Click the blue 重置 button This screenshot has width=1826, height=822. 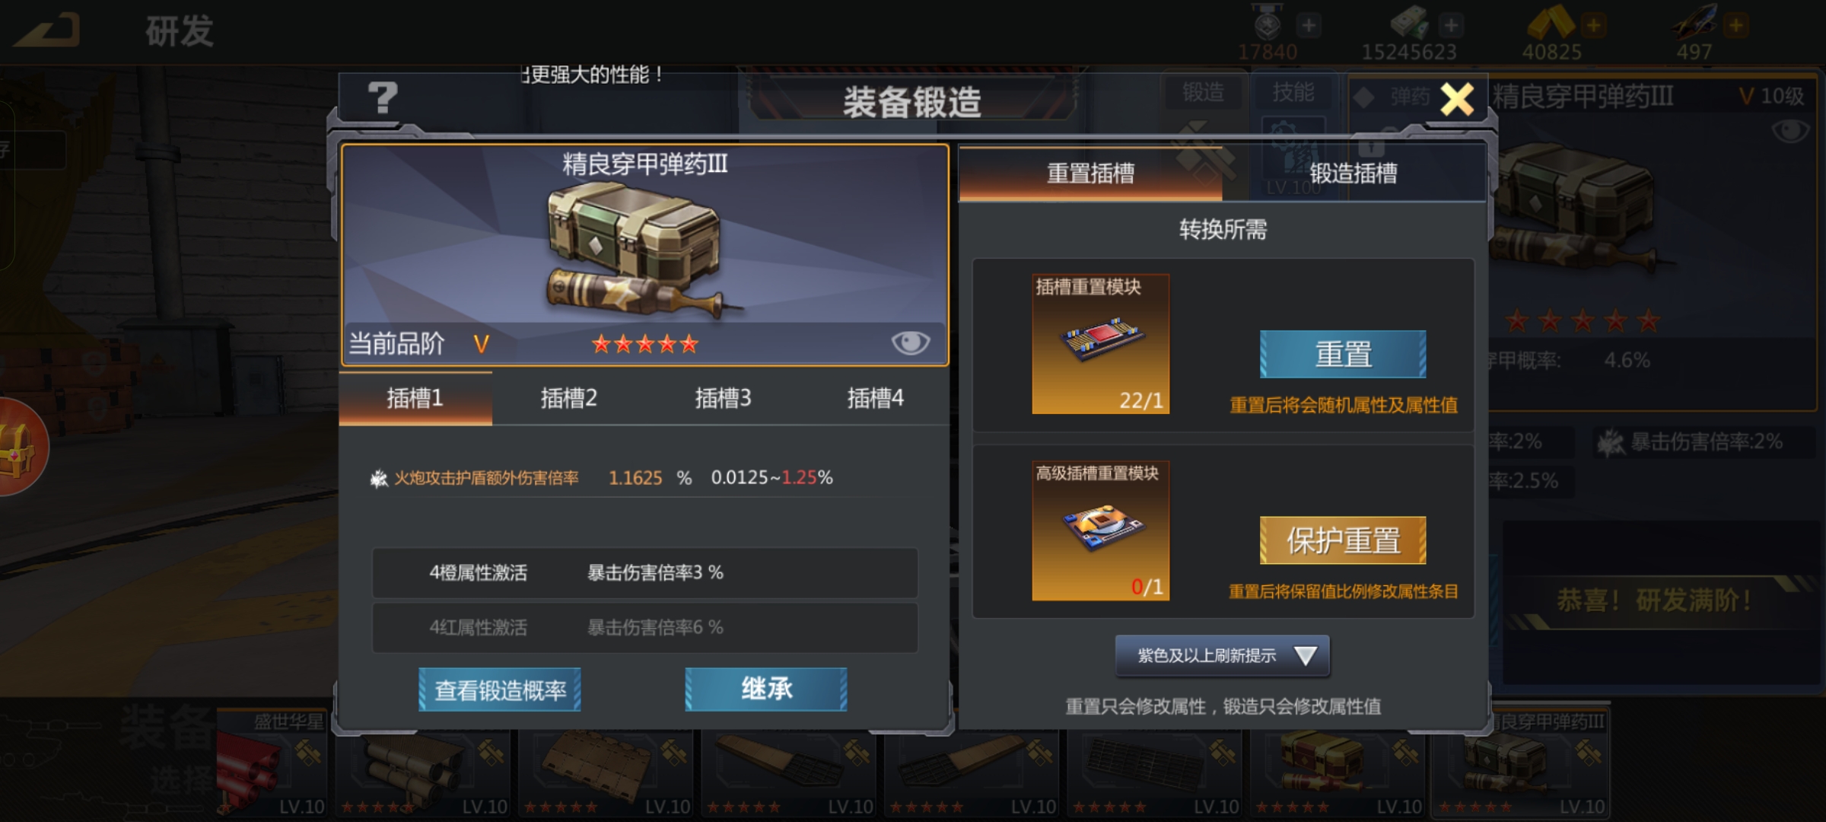click(x=1343, y=355)
